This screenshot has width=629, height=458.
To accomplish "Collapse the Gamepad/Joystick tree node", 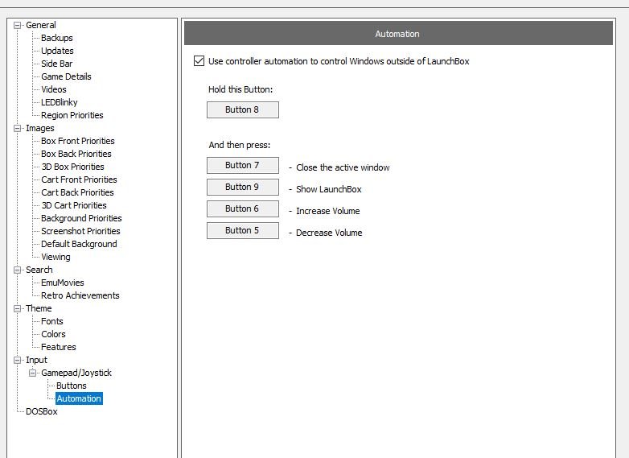I will [32, 373].
